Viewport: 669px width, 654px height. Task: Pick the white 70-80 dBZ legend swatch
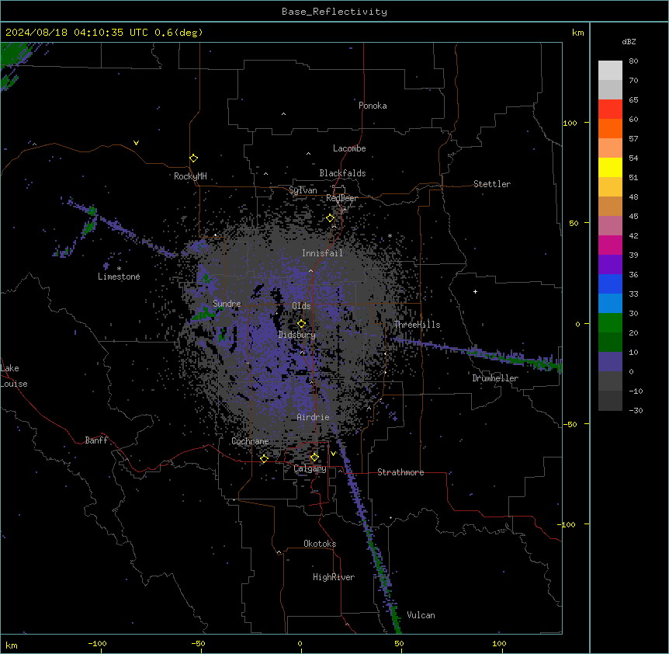[x=610, y=71]
